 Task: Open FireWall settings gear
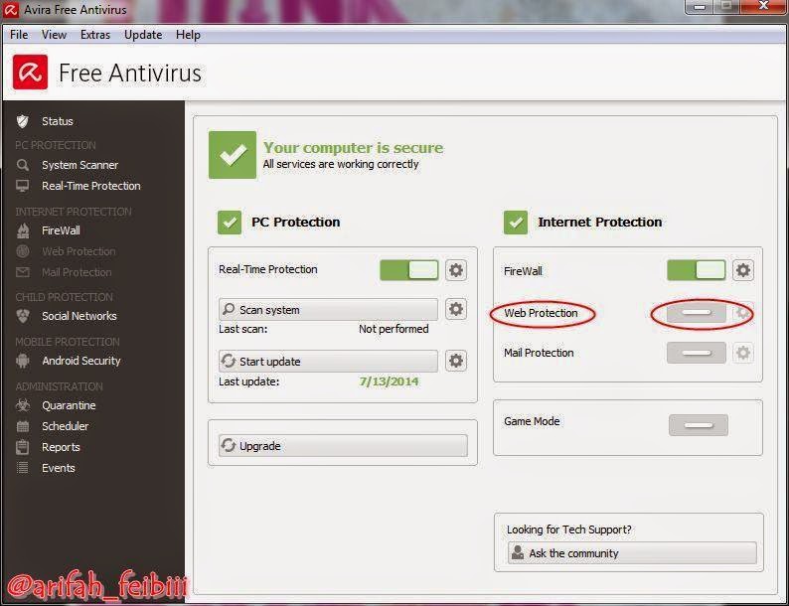(x=742, y=270)
